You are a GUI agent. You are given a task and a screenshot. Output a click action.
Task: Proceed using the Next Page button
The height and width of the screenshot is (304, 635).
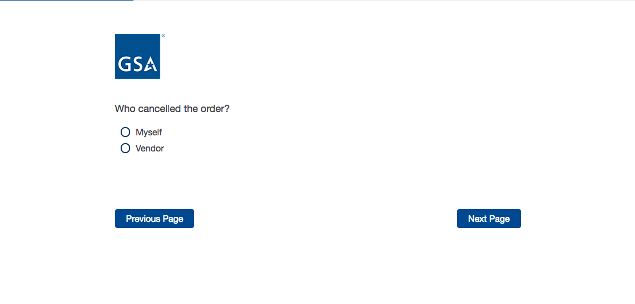pyautogui.click(x=489, y=219)
